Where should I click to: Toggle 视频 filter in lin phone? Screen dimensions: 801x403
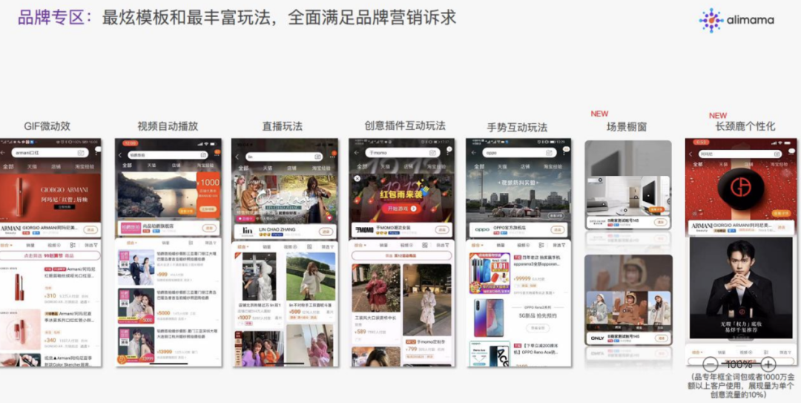point(291,246)
